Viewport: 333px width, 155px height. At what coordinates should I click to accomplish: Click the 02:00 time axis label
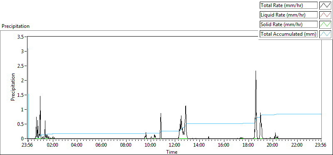pyautogui.click(x=52, y=145)
